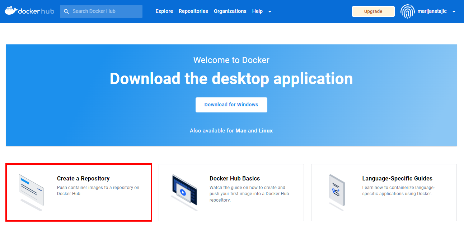Open the Create a Repository heading
Image resolution: width=464 pixels, height=227 pixels.
83,178
